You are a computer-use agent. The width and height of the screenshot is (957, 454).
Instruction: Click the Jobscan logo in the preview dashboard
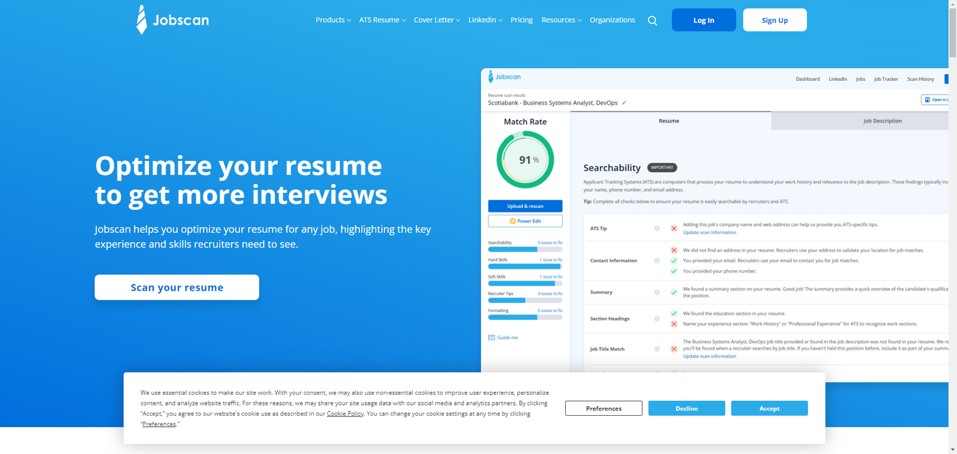504,77
